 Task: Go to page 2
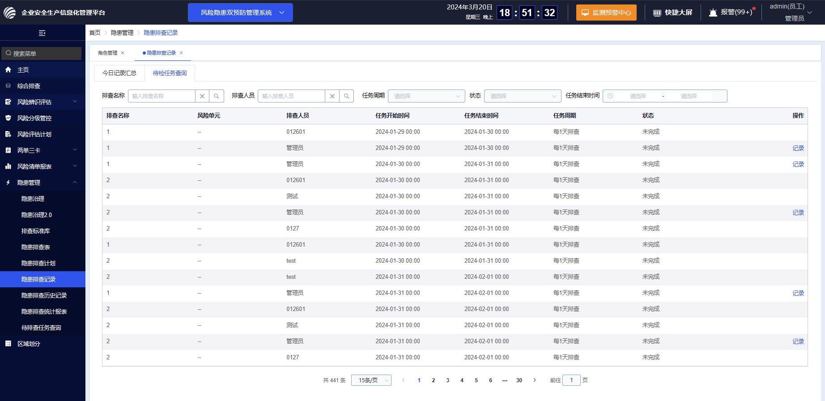click(433, 380)
